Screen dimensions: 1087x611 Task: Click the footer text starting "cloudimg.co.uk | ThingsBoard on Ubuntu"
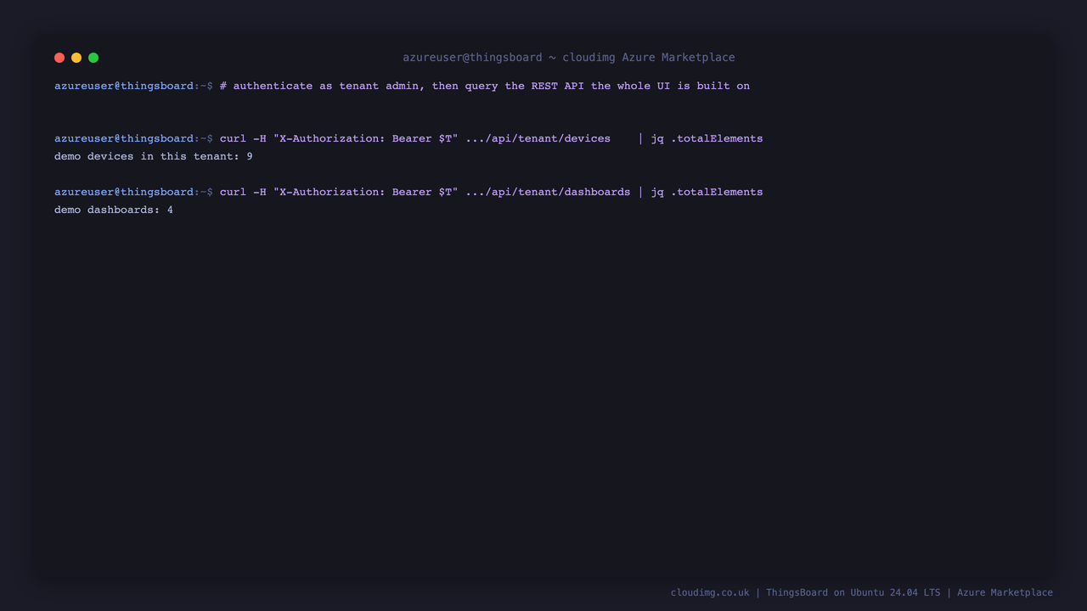pyautogui.click(x=862, y=592)
